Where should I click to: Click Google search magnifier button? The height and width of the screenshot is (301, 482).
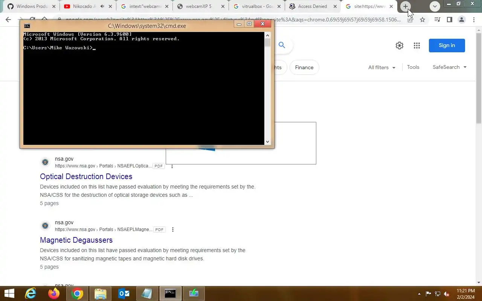(x=282, y=45)
